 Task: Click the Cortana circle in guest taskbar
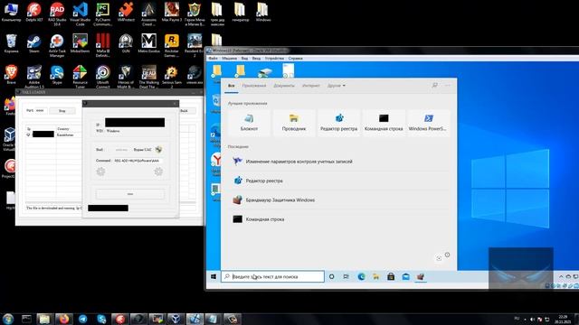click(x=332, y=276)
